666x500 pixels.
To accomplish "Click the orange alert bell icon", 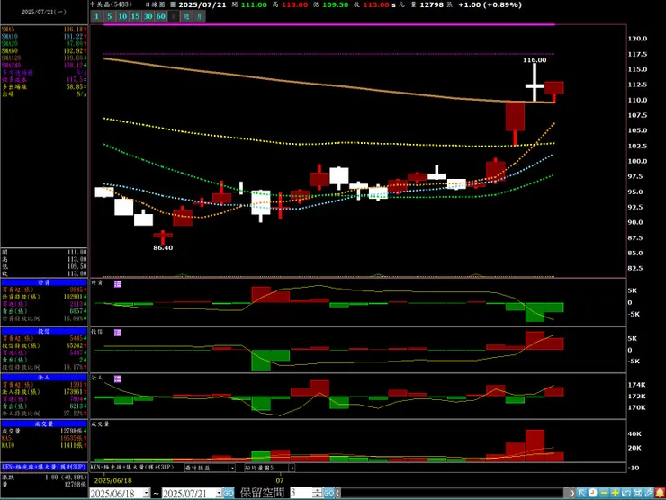I will [x=660, y=493].
